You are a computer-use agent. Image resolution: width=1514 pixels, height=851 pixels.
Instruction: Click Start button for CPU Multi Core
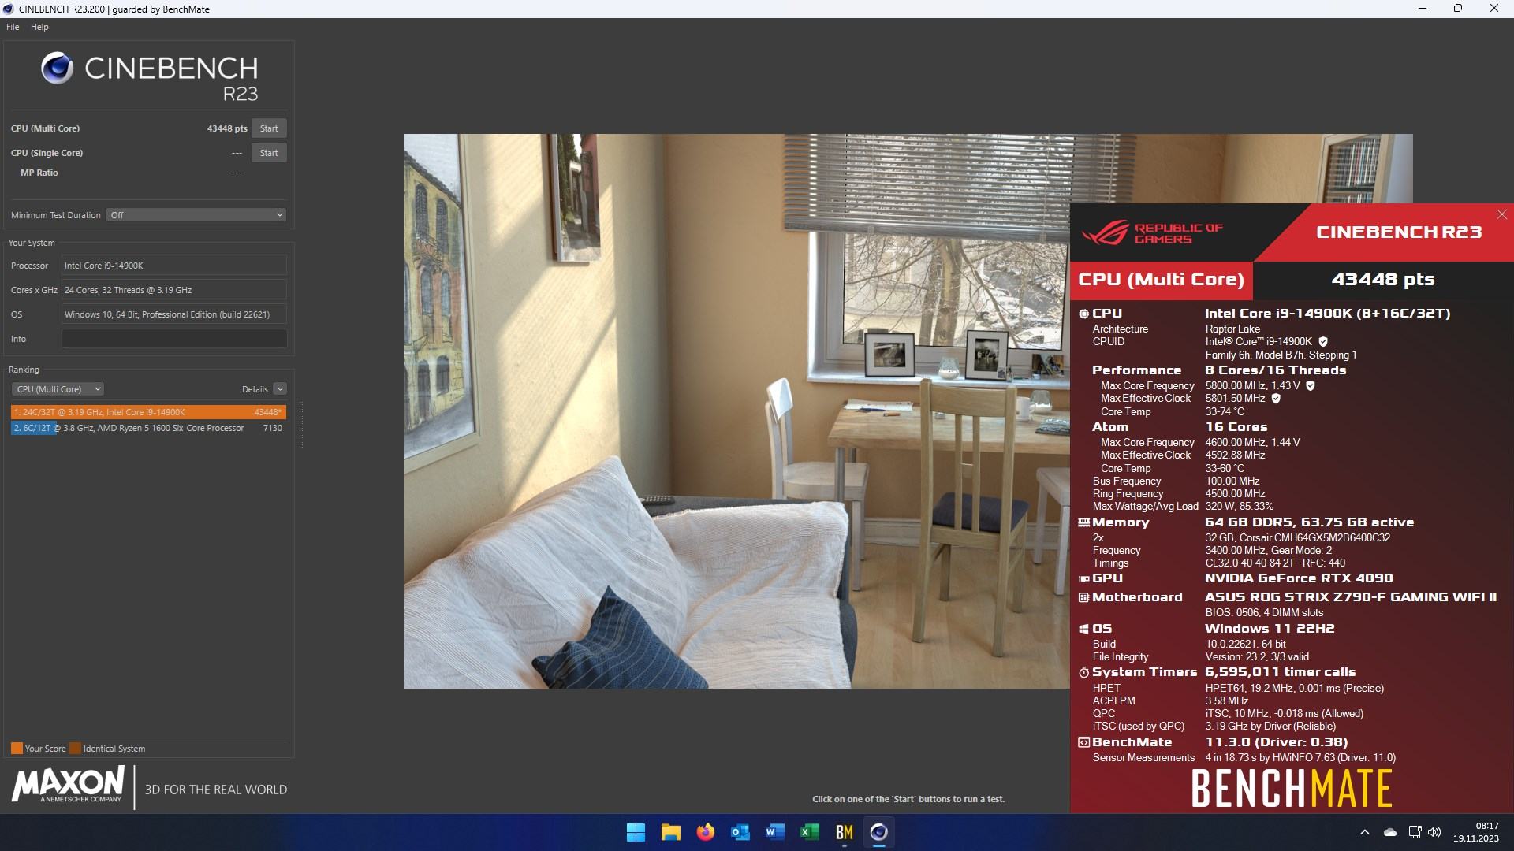(x=270, y=128)
